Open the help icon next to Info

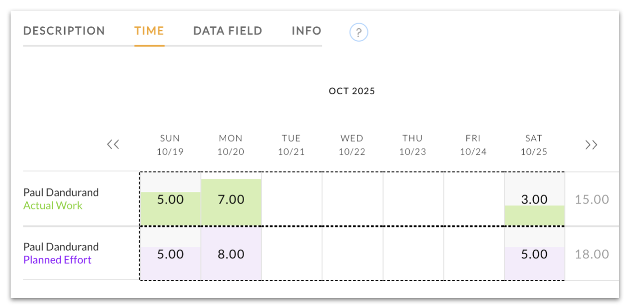(358, 32)
